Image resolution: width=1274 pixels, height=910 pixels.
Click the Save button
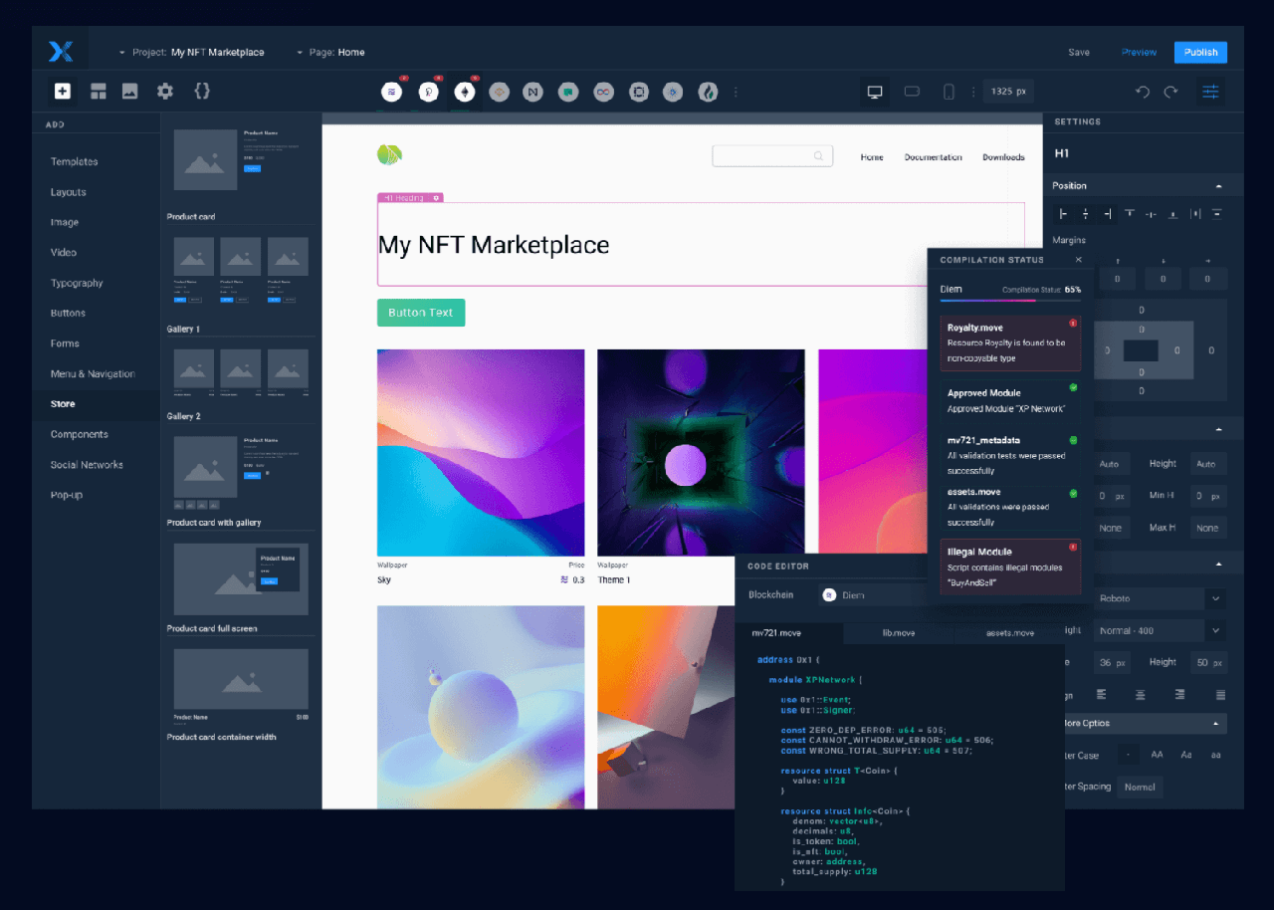[1079, 53]
